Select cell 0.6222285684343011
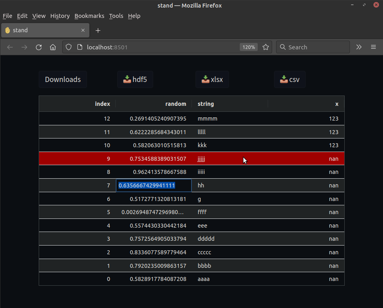Viewport: 383px width, 308px height. click(x=154, y=132)
